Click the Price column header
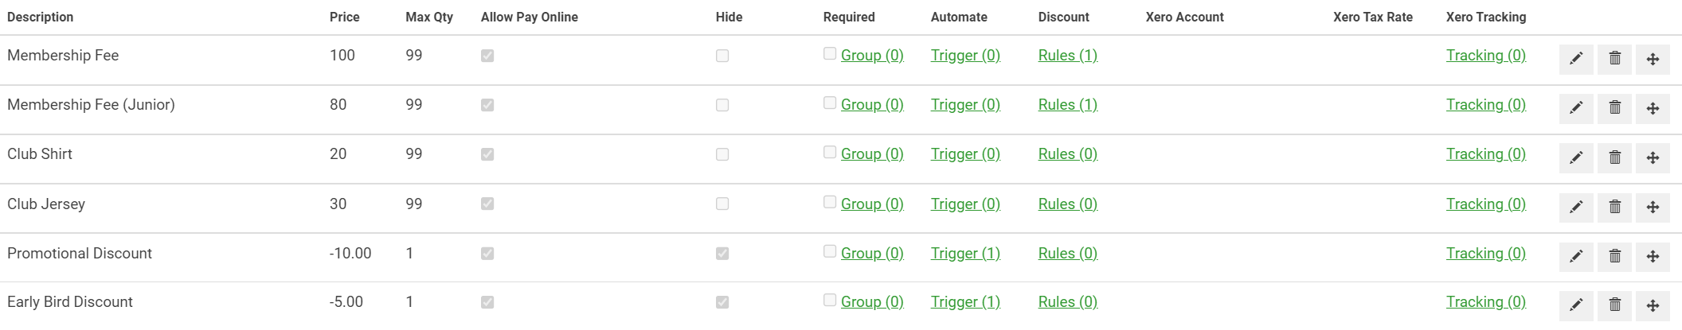 345,17
